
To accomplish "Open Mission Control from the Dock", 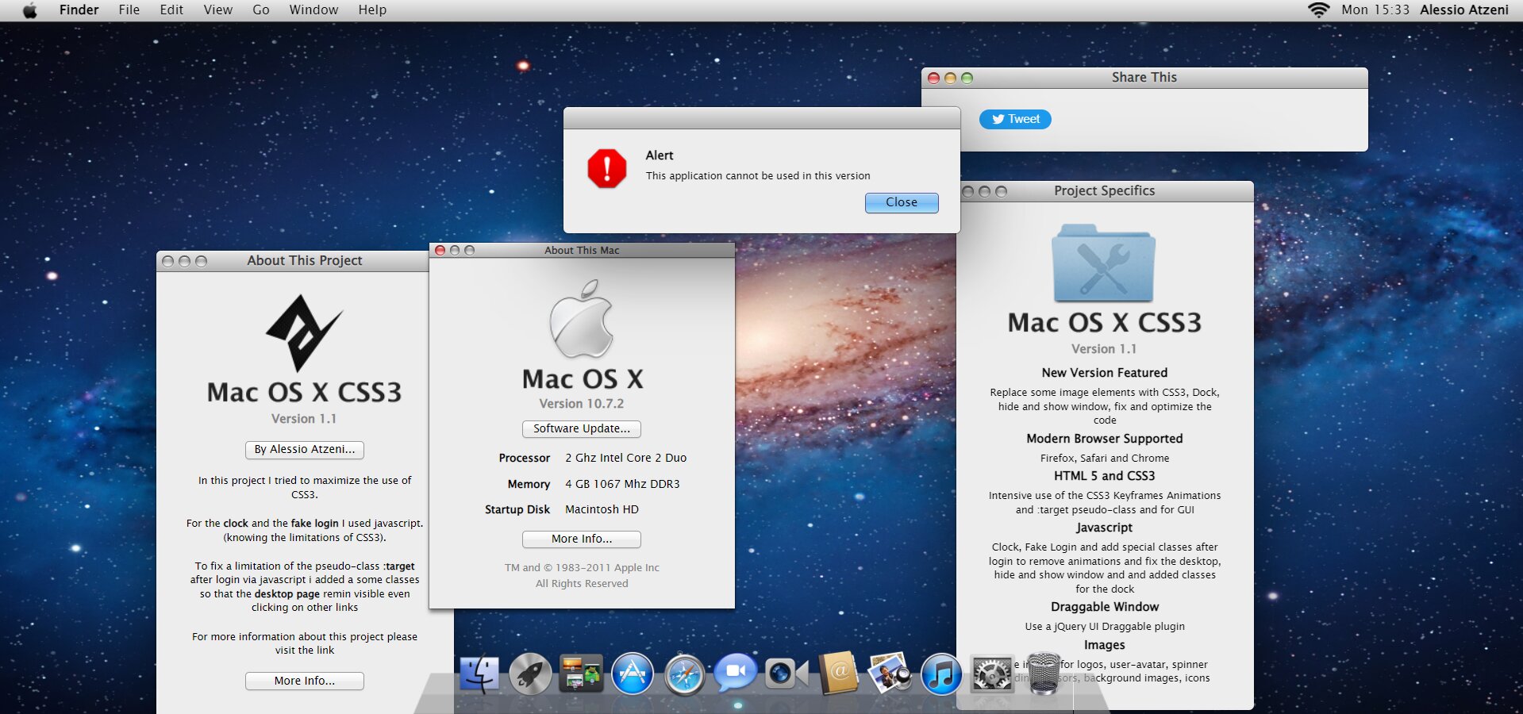I will point(581,674).
